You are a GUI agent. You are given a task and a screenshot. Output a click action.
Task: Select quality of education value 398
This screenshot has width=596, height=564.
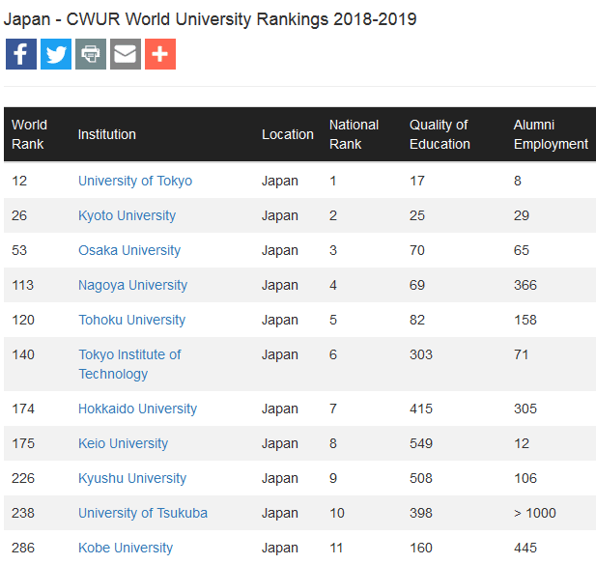point(421,513)
